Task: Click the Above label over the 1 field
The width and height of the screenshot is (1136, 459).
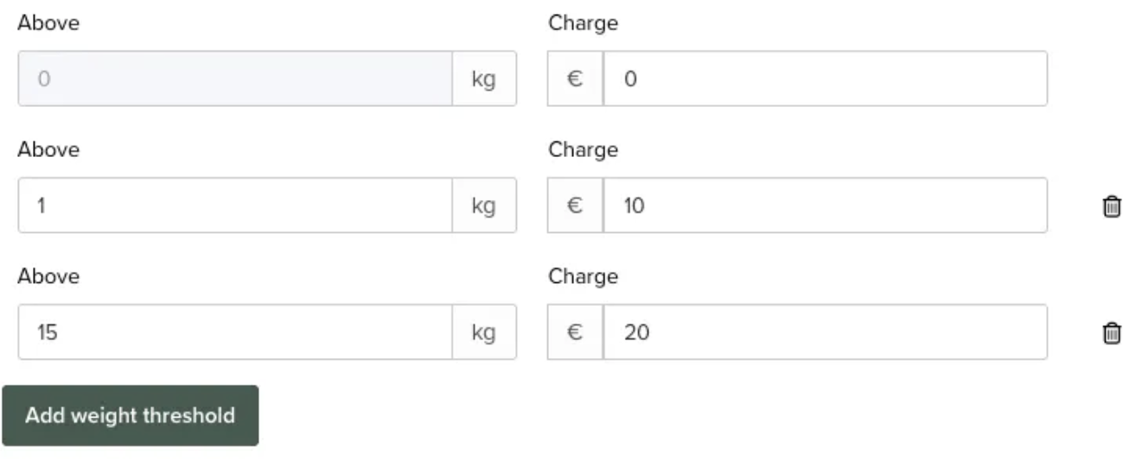Action: tap(48, 149)
